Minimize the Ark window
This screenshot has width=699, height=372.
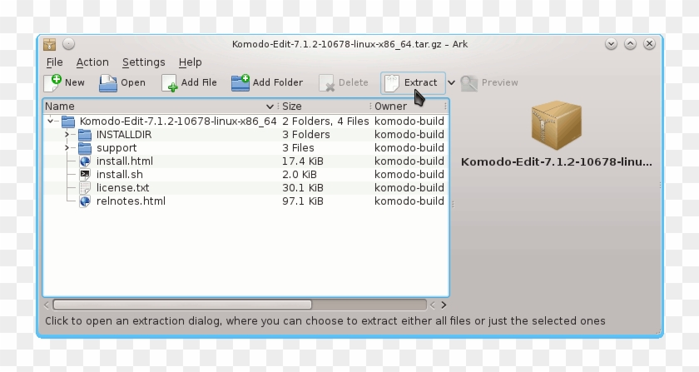point(611,44)
